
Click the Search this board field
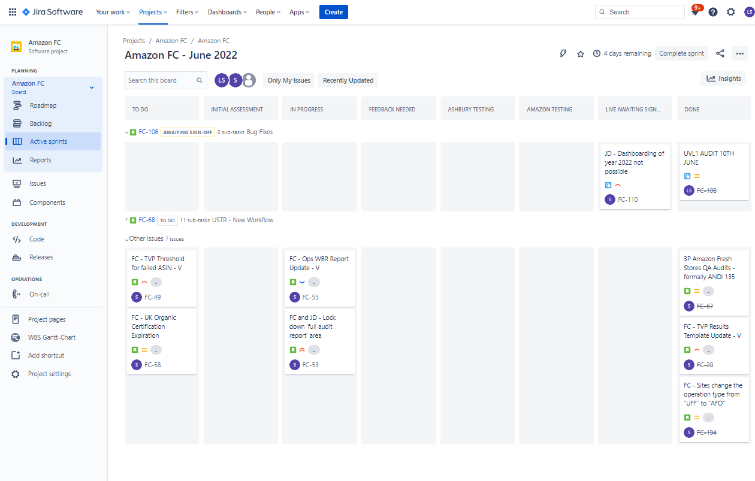[x=166, y=80]
